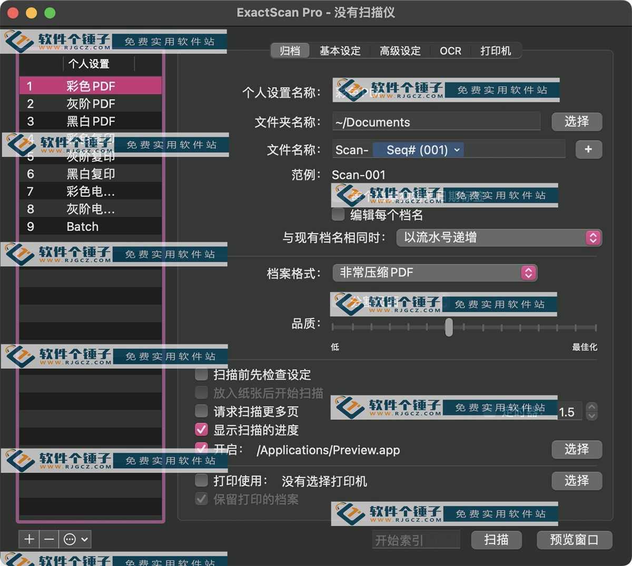The image size is (632, 566).
Task: Choose profile 7 彩色电…
Action: point(91,192)
